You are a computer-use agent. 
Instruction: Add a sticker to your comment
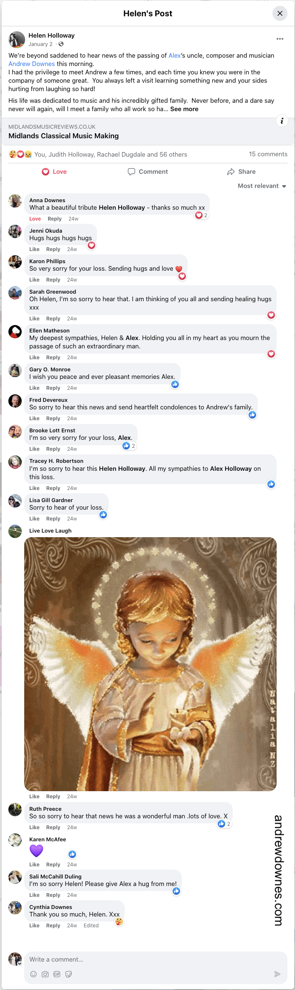(69, 974)
